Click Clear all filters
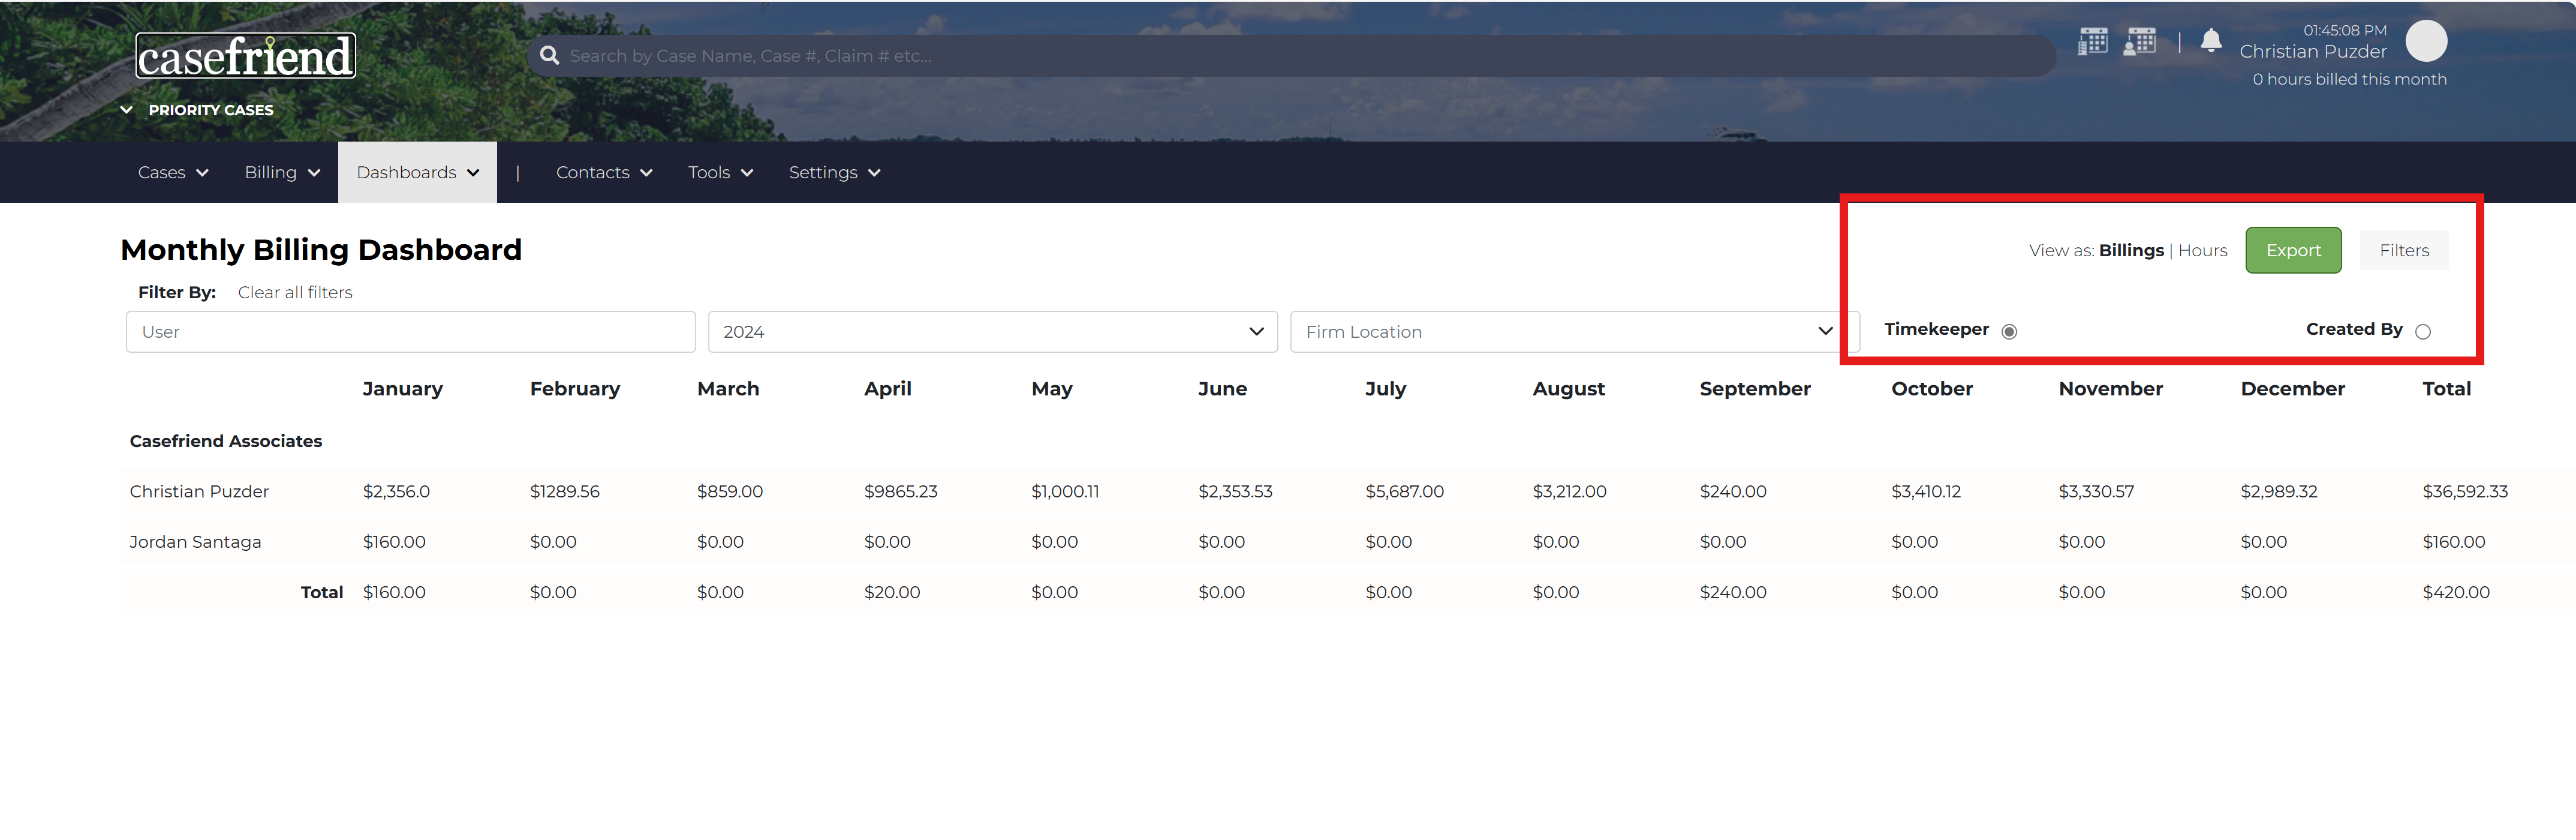This screenshot has width=2576, height=840. coord(295,292)
